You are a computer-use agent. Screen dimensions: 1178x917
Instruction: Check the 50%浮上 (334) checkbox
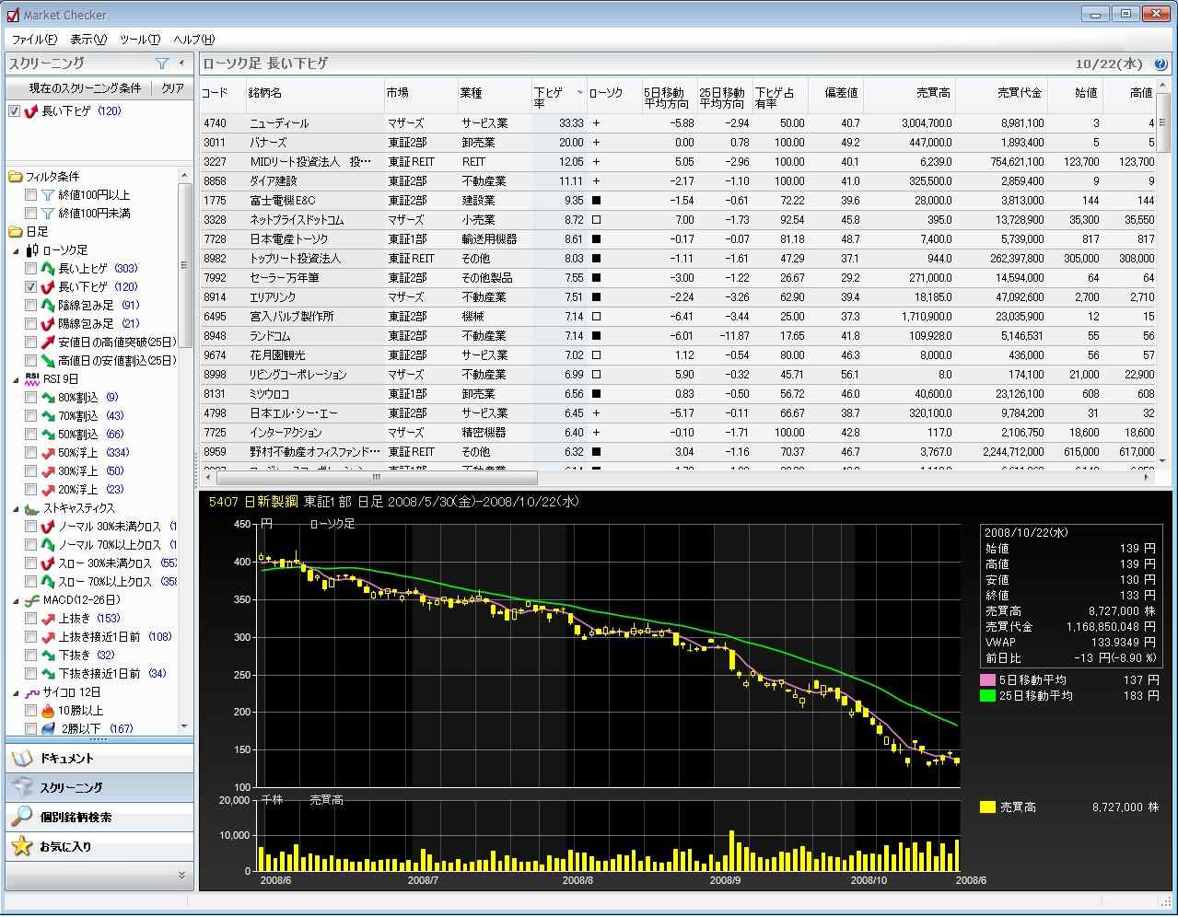tap(31, 453)
